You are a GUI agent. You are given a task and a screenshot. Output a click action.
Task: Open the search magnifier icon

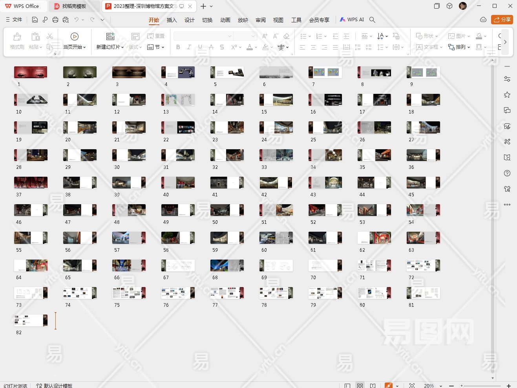coord(372,20)
